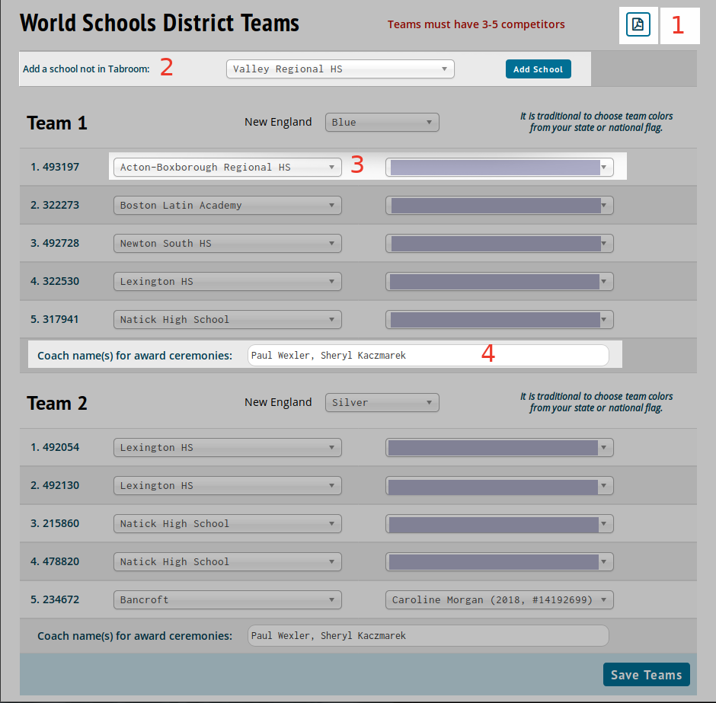This screenshot has width=716, height=703.
Task: Open competitor dropdown for entry 478820
Action: [x=499, y=561]
